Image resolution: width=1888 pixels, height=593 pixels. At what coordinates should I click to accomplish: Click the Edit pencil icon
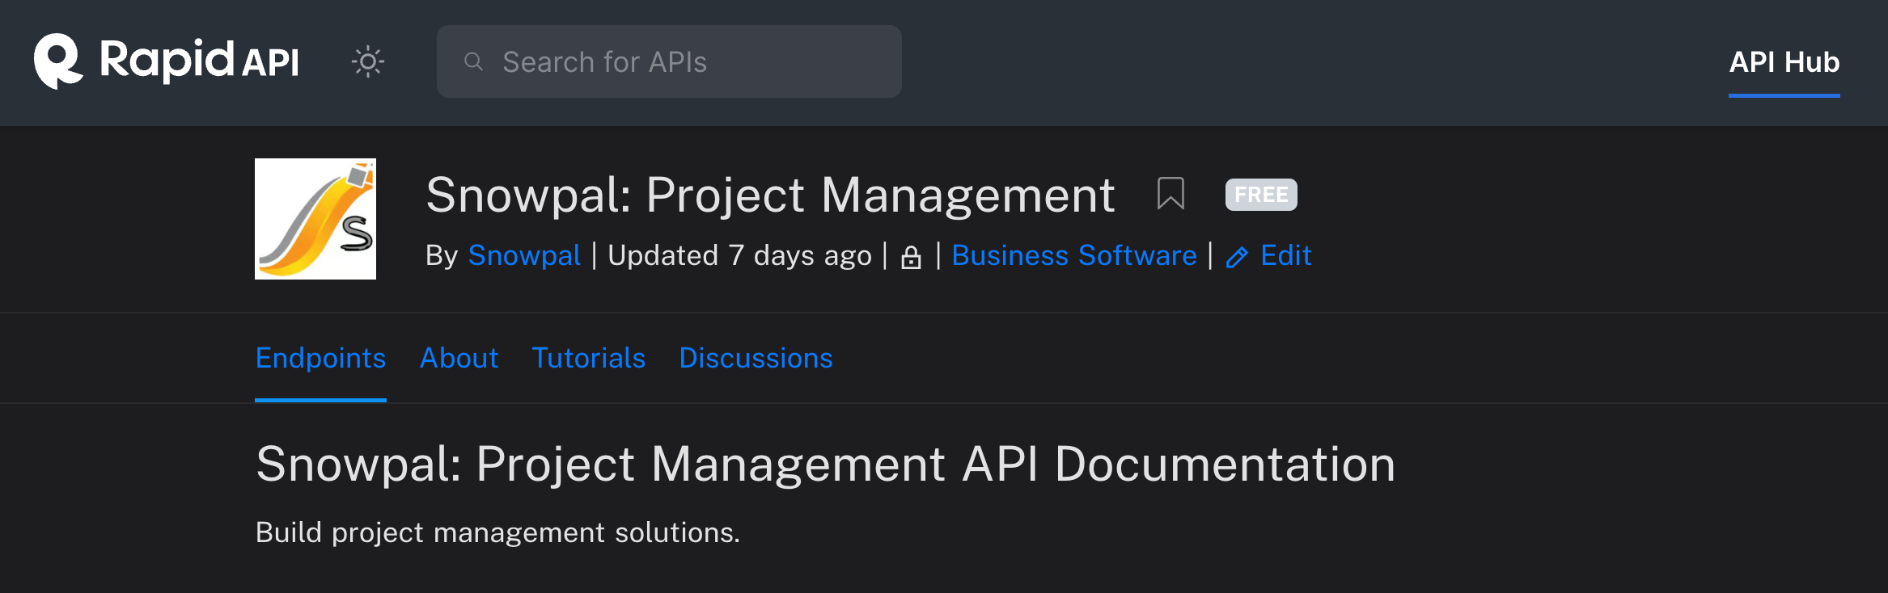click(1238, 257)
